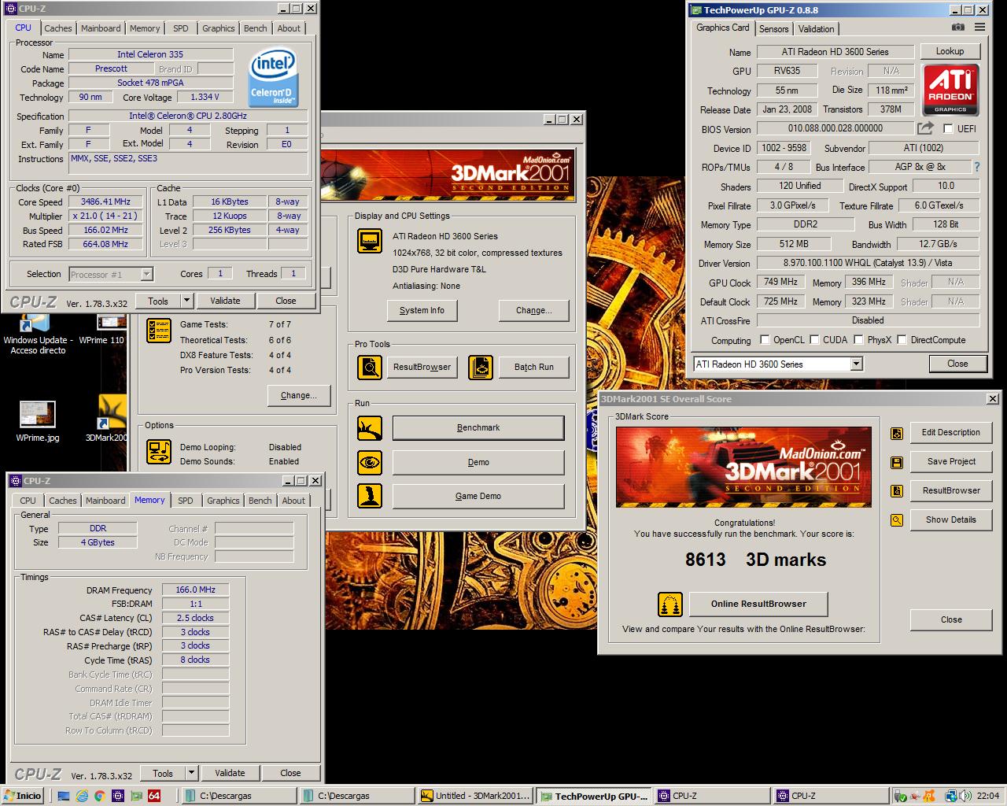
Task: Open the GPU selection dropdown in GPU-Z
Action: (x=857, y=364)
